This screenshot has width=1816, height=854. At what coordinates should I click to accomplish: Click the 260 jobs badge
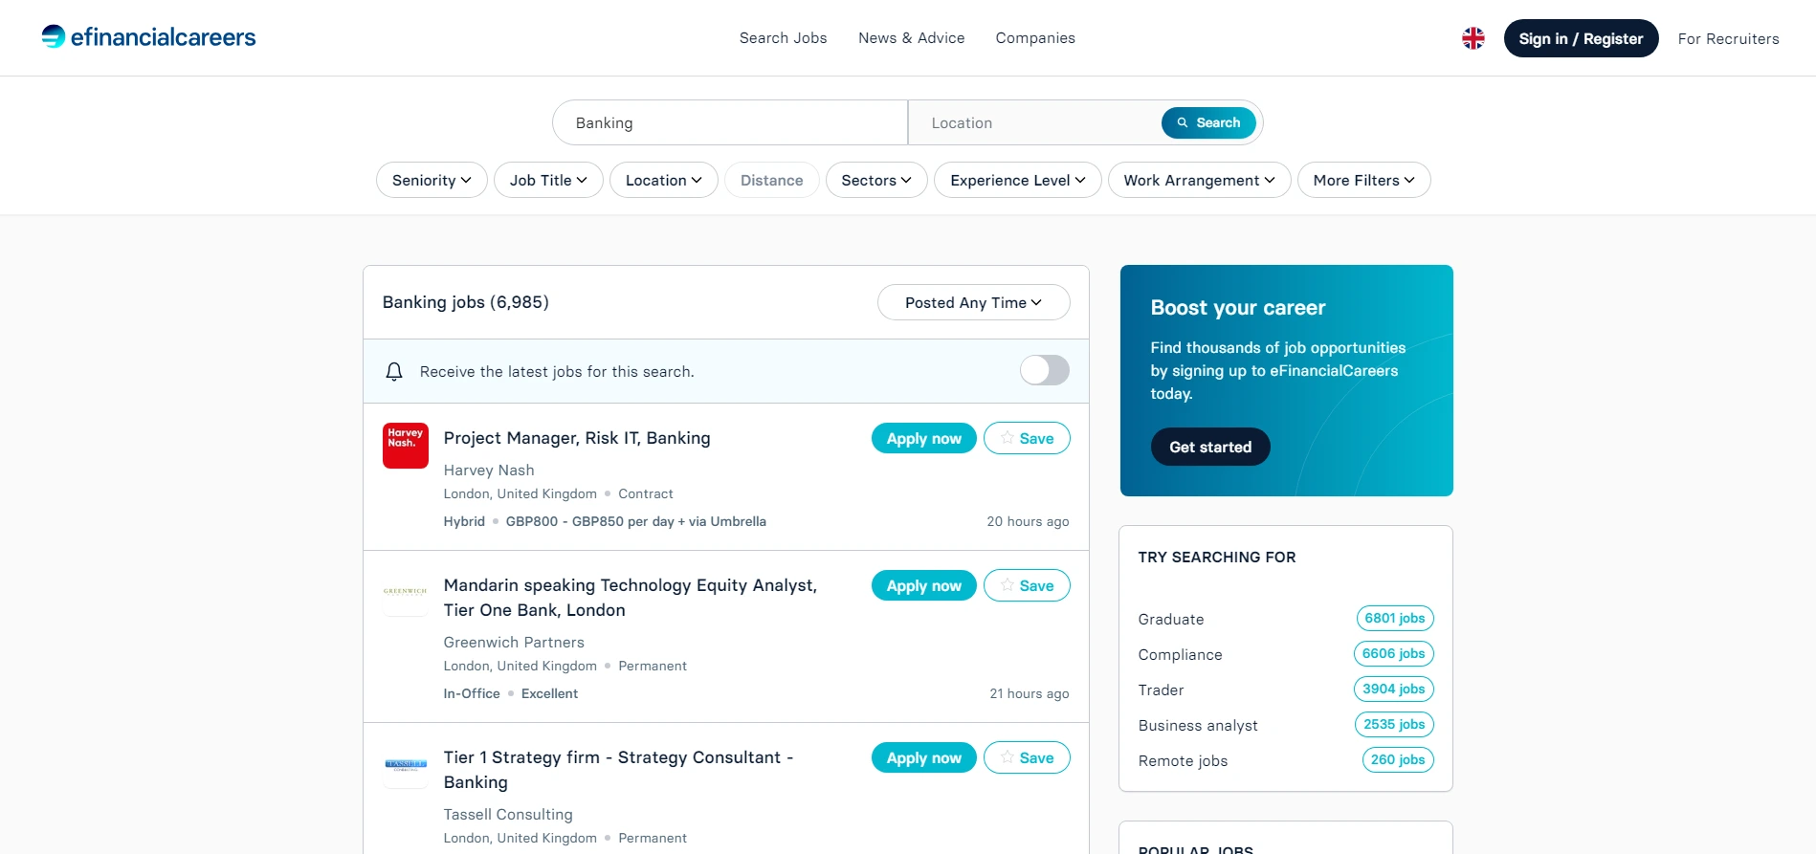point(1398,760)
